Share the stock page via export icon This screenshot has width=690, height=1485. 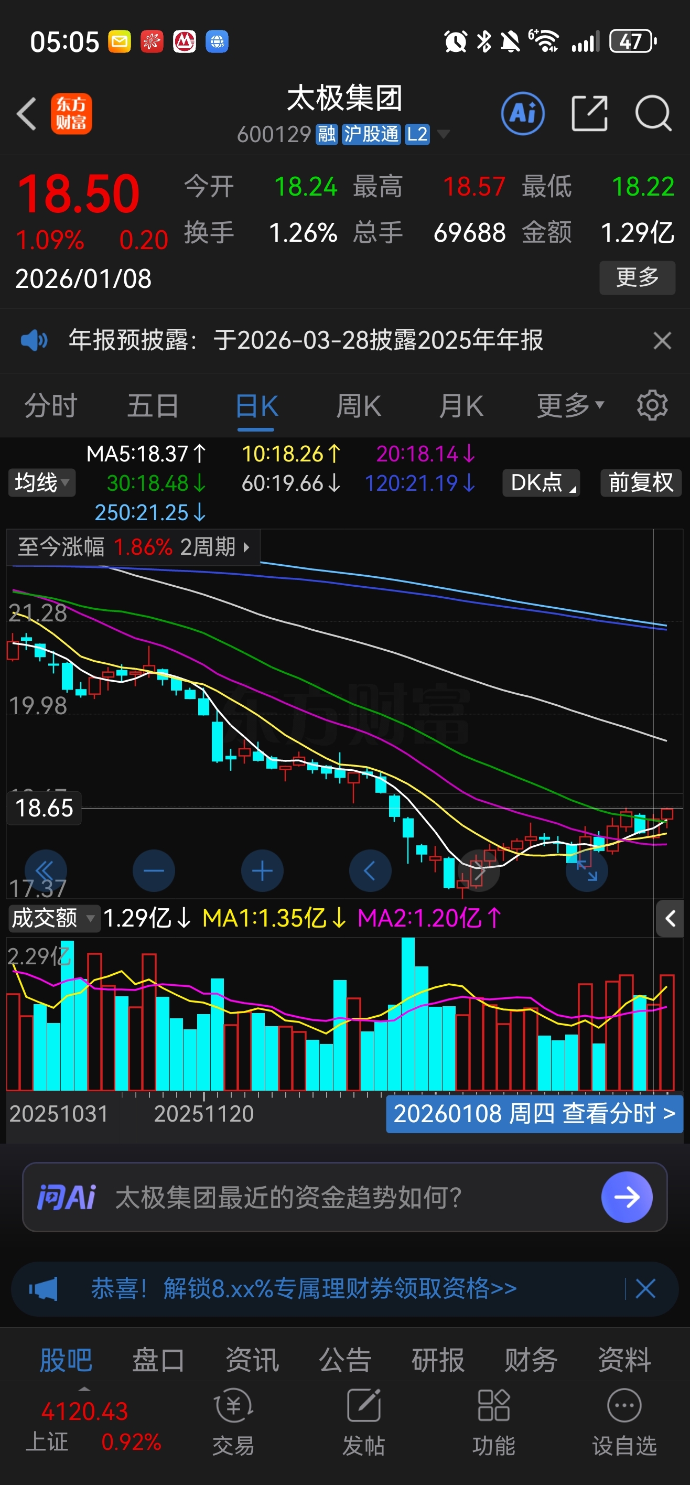pyautogui.click(x=589, y=114)
